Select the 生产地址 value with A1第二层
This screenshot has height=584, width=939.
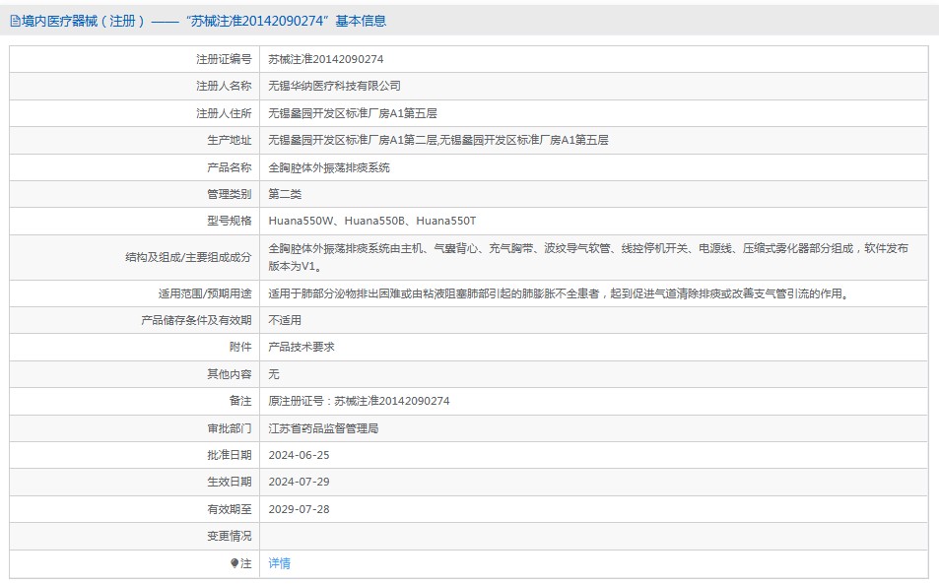click(x=438, y=140)
